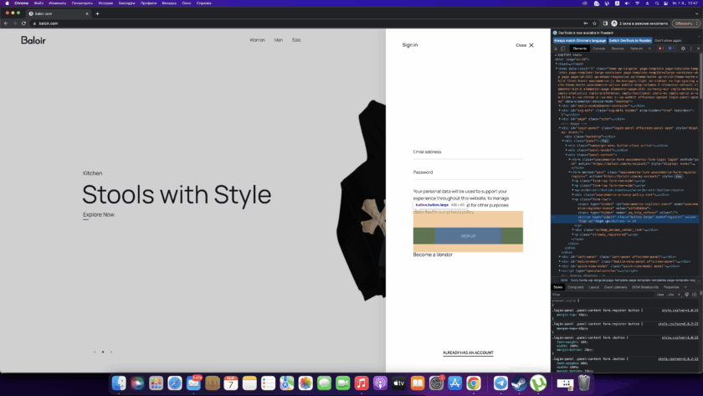Open the Man navigation link

coord(279,40)
